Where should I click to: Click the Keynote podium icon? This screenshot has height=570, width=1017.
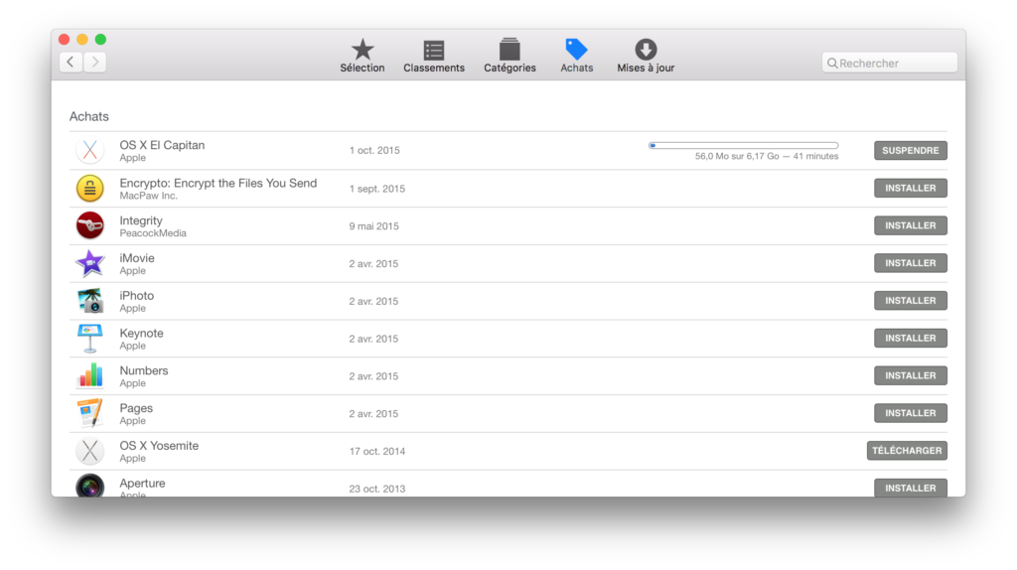click(x=90, y=339)
